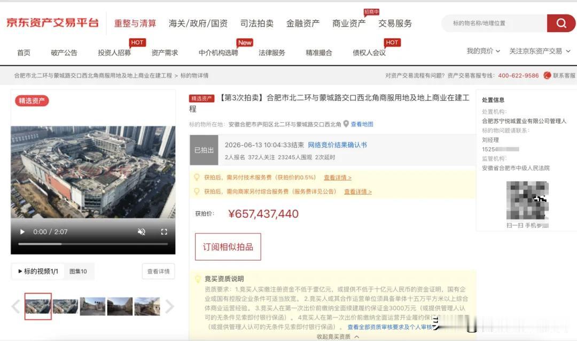Screen dimensions: 577x341
Task: Open the 网络竞价结果确认书 link
Action: (x=338, y=145)
